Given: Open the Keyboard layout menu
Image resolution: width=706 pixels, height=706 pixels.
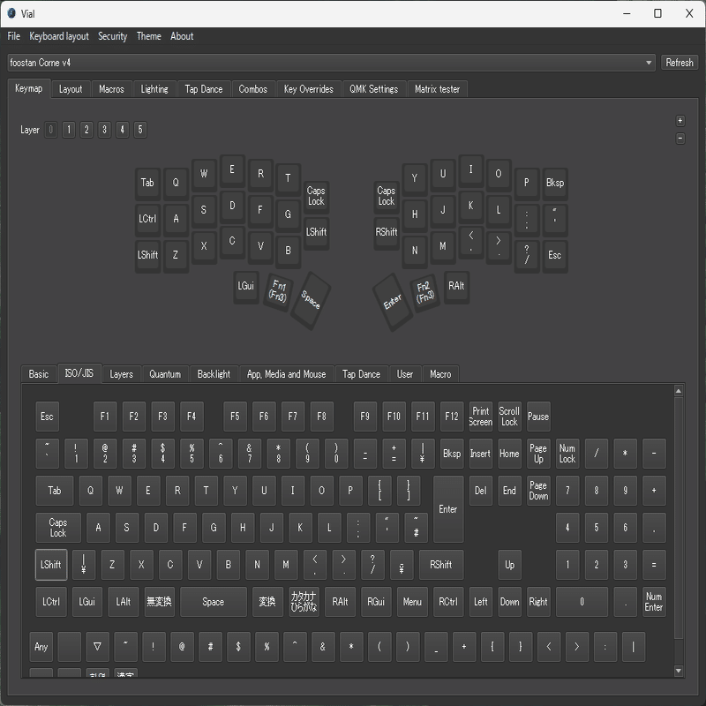Looking at the screenshot, I should click(57, 36).
